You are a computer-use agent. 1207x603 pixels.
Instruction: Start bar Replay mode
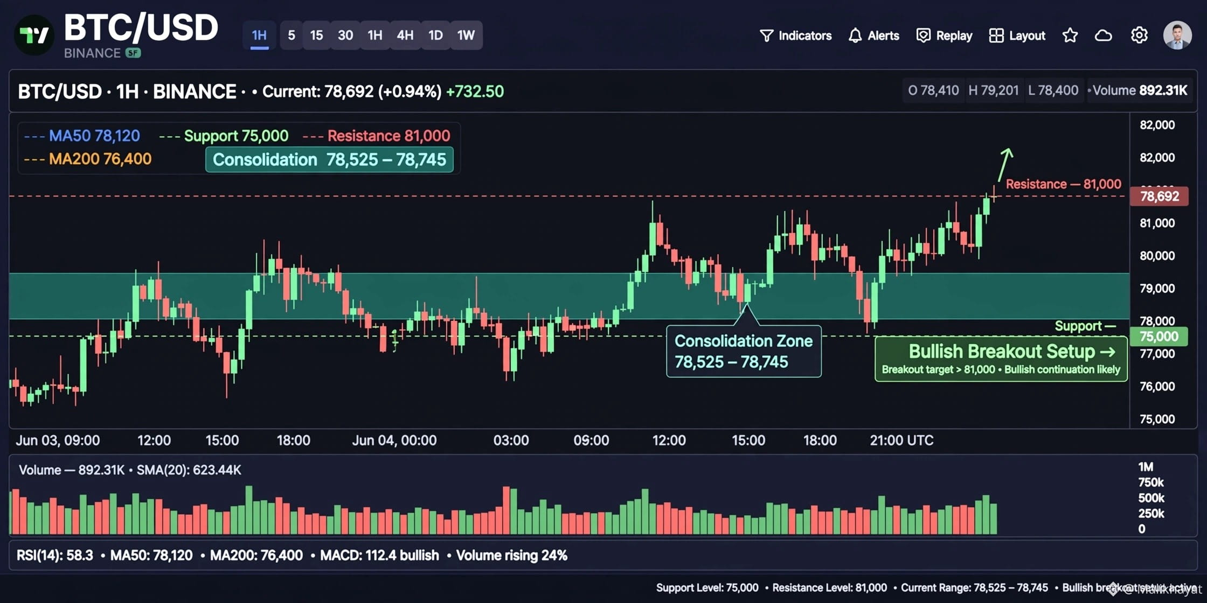945,36
